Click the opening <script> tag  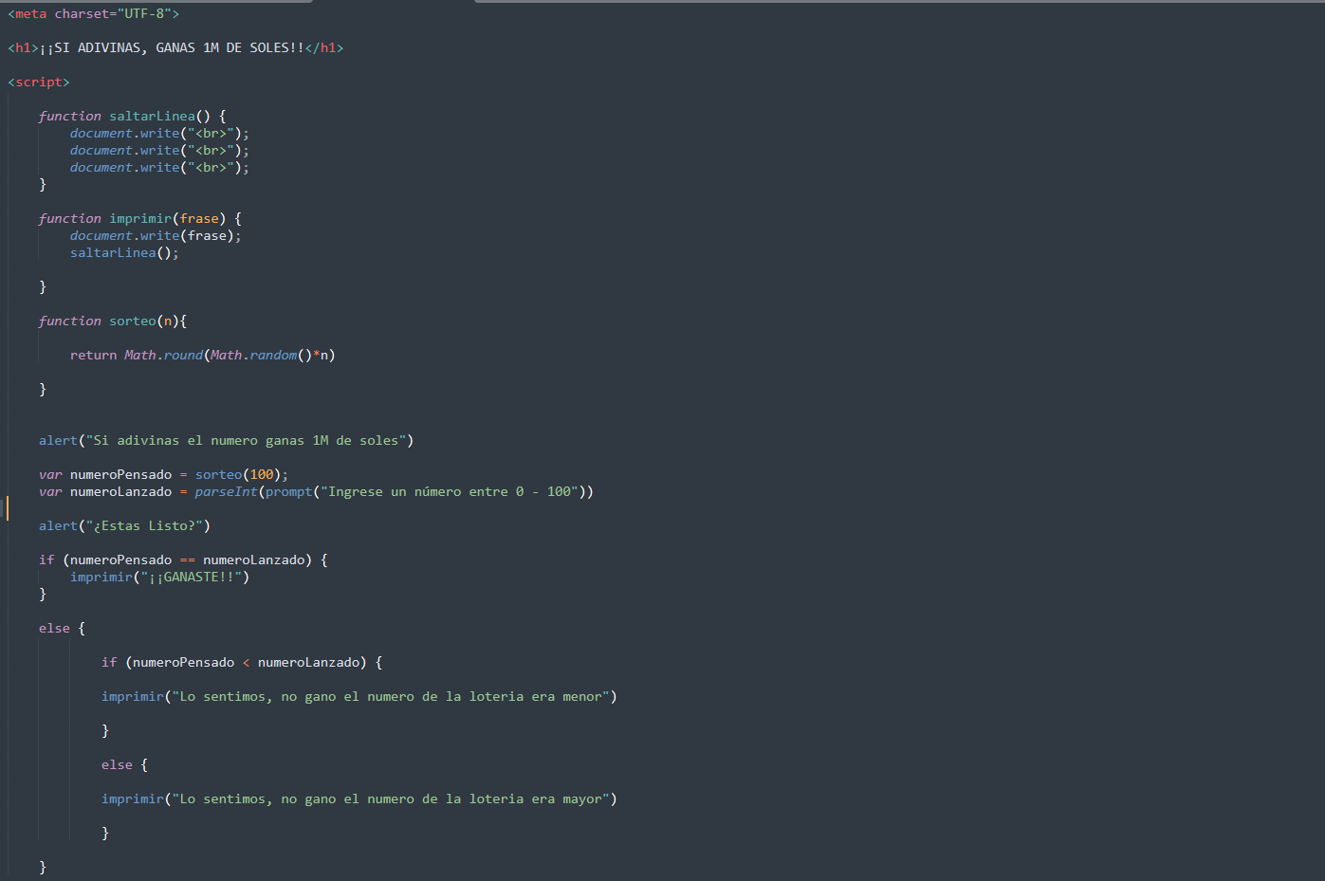click(x=39, y=82)
